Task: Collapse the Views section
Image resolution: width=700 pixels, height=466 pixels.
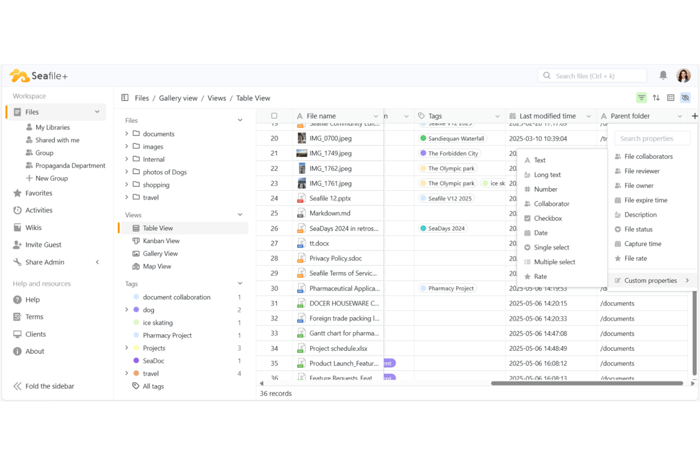Action: (240, 215)
